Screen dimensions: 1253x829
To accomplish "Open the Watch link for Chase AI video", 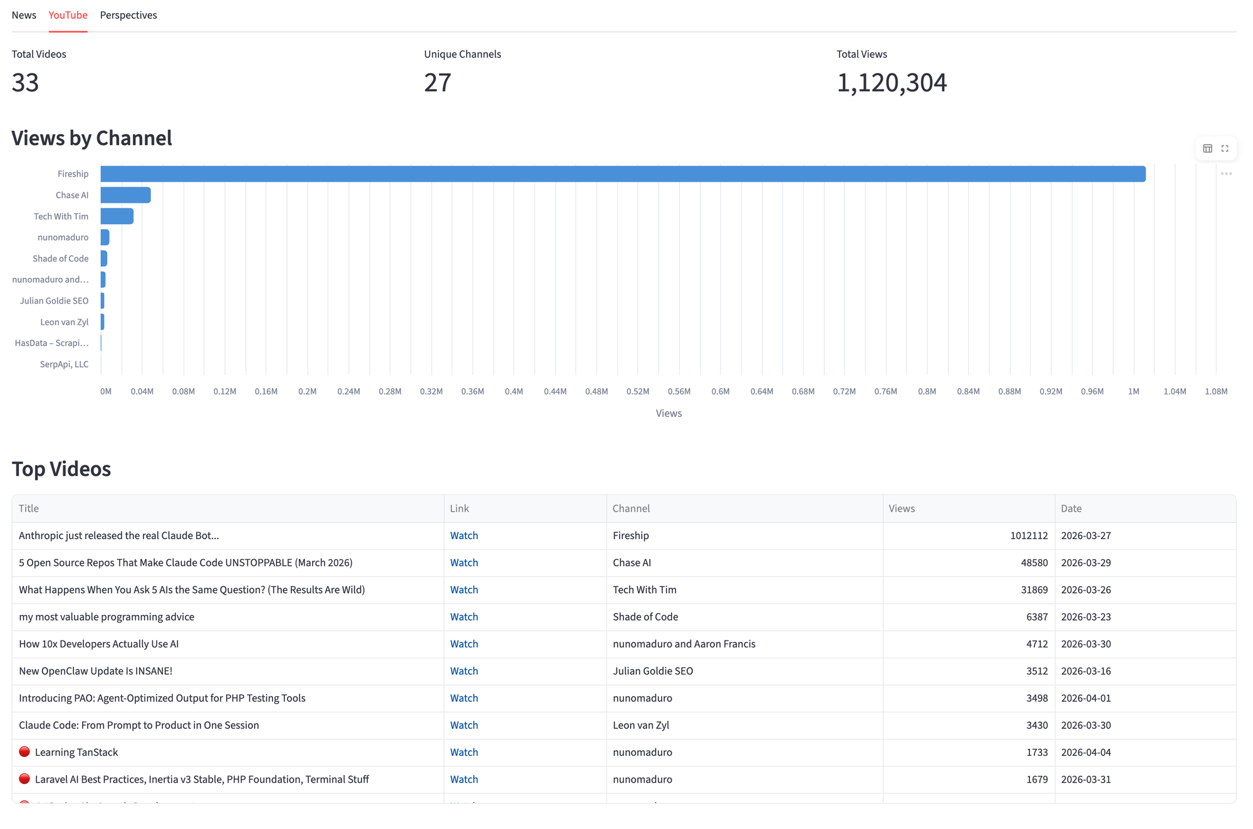I will pyautogui.click(x=464, y=562).
